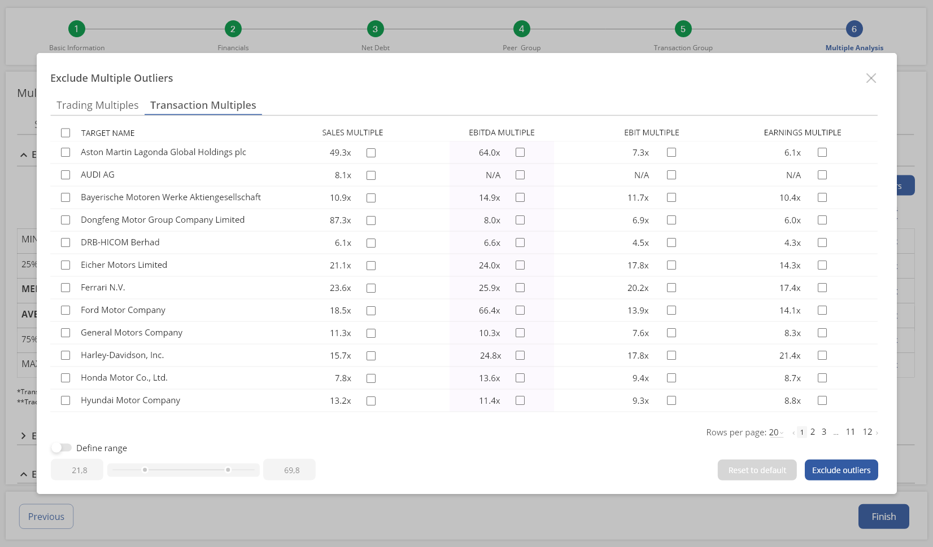Go to page 11 of the table
This screenshot has height=547, width=933.
850,432
